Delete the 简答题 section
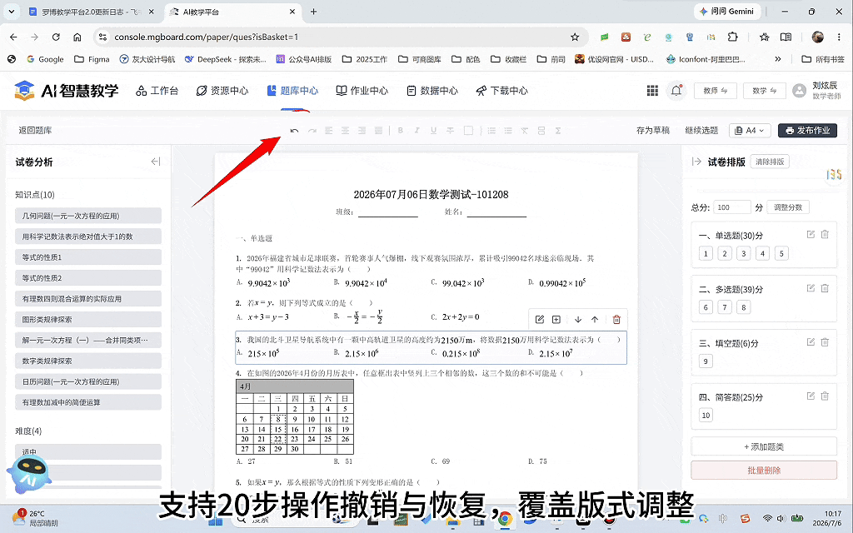This screenshot has width=853, height=533. (x=825, y=396)
